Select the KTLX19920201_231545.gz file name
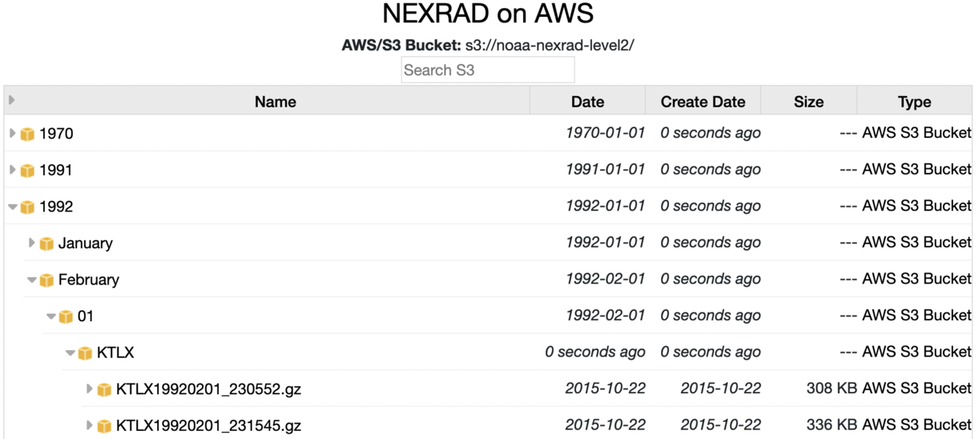The width and height of the screenshot is (979, 439). tap(208, 425)
